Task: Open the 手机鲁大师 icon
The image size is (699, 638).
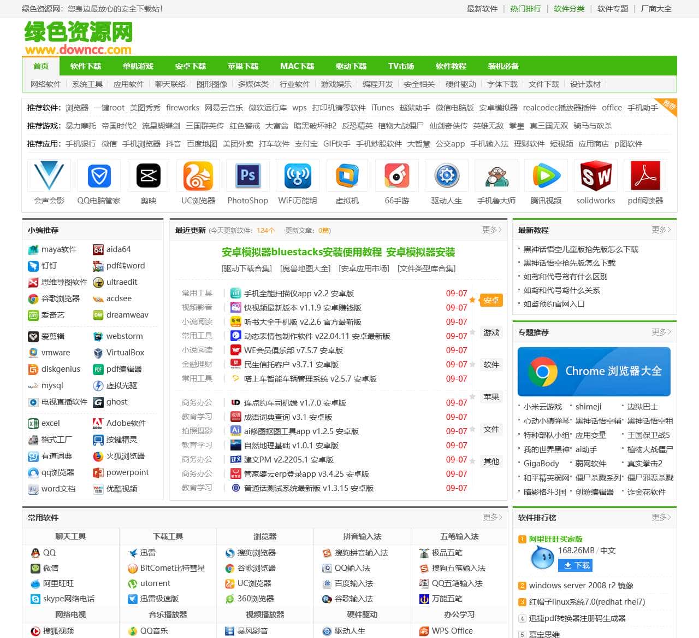Action: pos(496,175)
